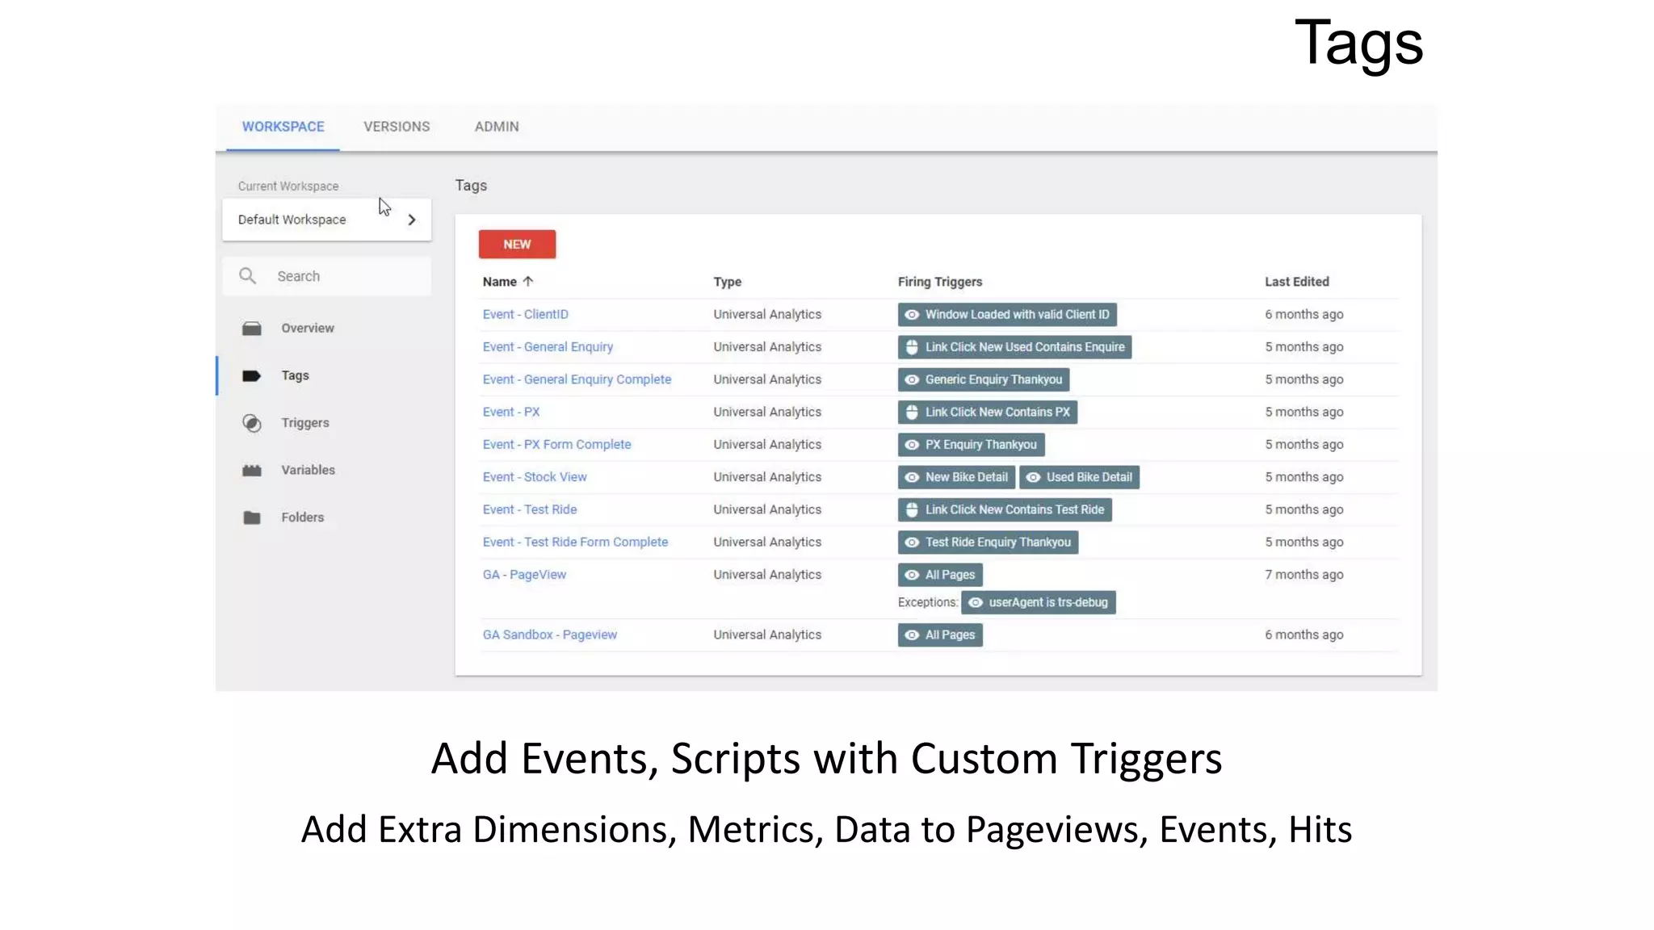
Task: Click the search magnifier icon
Action: click(248, 276)
